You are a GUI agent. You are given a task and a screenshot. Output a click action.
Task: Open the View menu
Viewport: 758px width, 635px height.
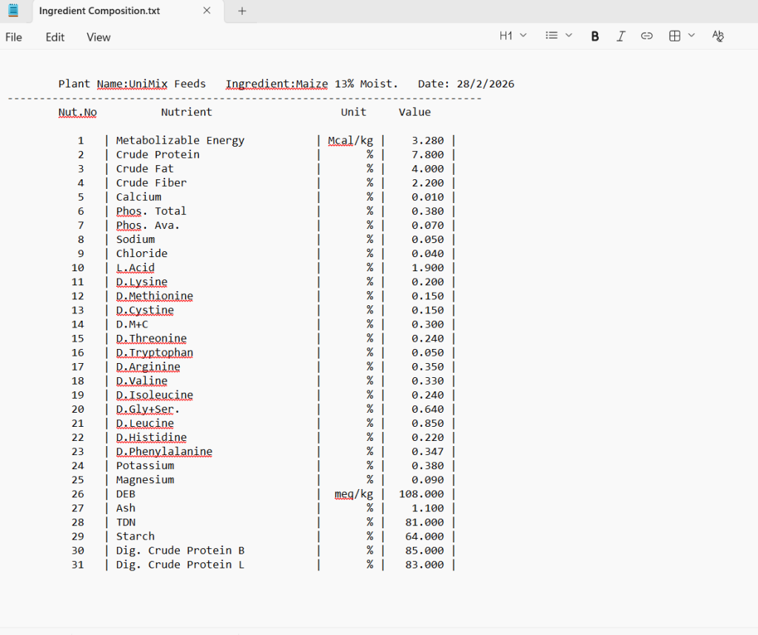(98, 37)
